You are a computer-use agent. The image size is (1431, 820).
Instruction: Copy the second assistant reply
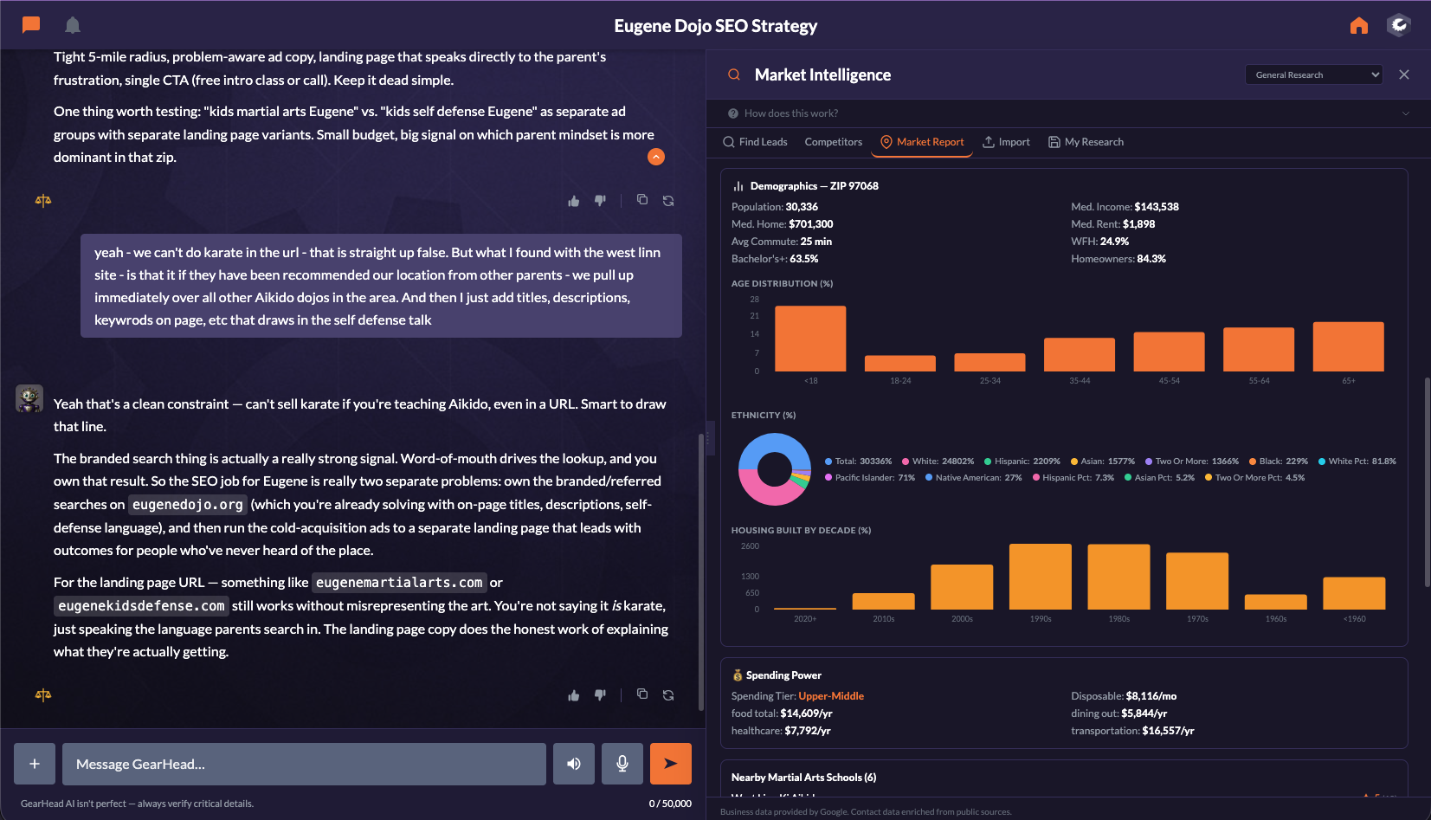642,694
